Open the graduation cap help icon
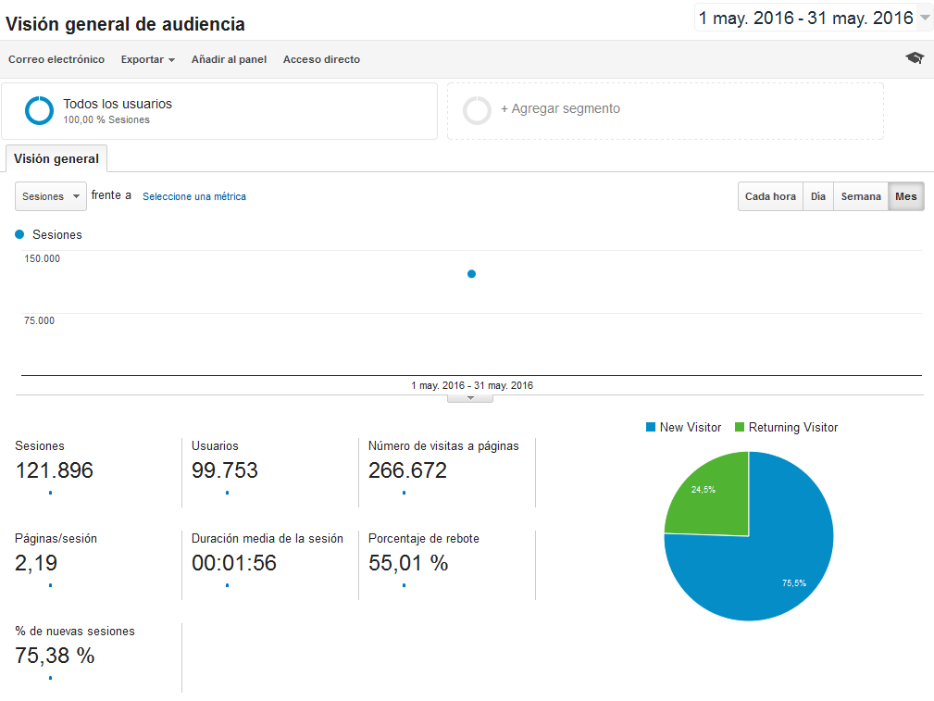 pyautogui.click(x=915, y=57)
